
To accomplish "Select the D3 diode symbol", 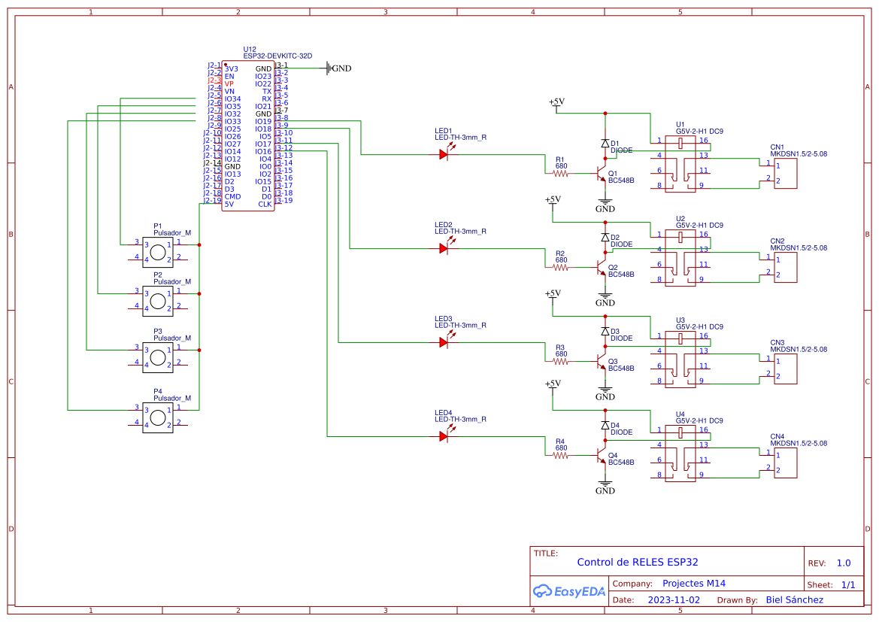I will [605, 331].
